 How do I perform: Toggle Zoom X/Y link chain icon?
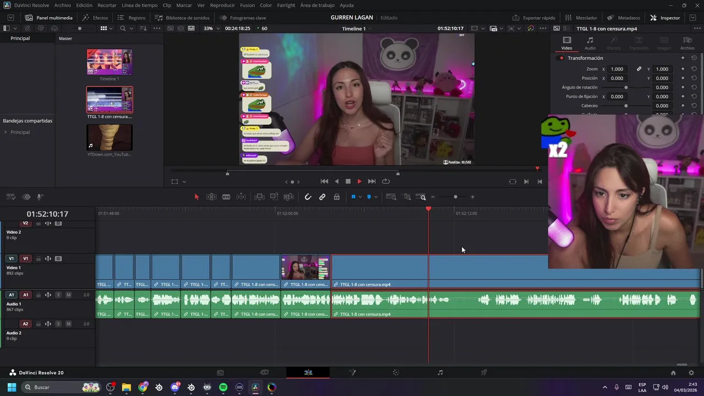[x=639, y=69]
